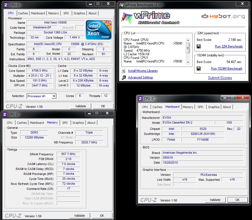
Task: Click the save icon under 32M speed test
Action: point(199,46)
